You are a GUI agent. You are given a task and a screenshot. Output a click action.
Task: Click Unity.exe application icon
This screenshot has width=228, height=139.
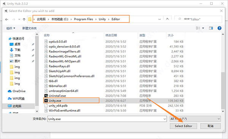point(46,100)
